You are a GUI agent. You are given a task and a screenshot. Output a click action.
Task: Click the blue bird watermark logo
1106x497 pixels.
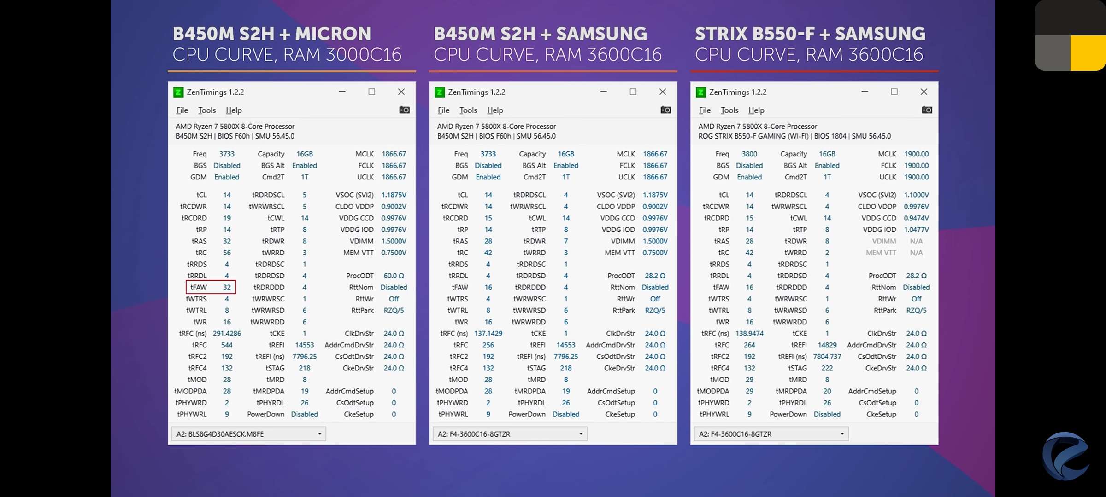click(1066, 456)
